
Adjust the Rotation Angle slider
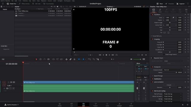click(x=170, y=23)
